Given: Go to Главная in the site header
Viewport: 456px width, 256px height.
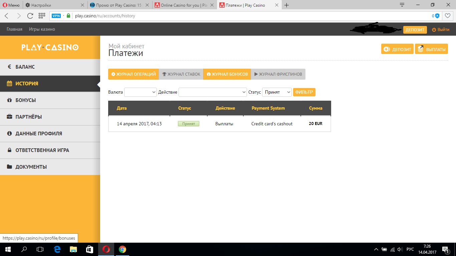Looking at the screenshot, I should [14, 29].
